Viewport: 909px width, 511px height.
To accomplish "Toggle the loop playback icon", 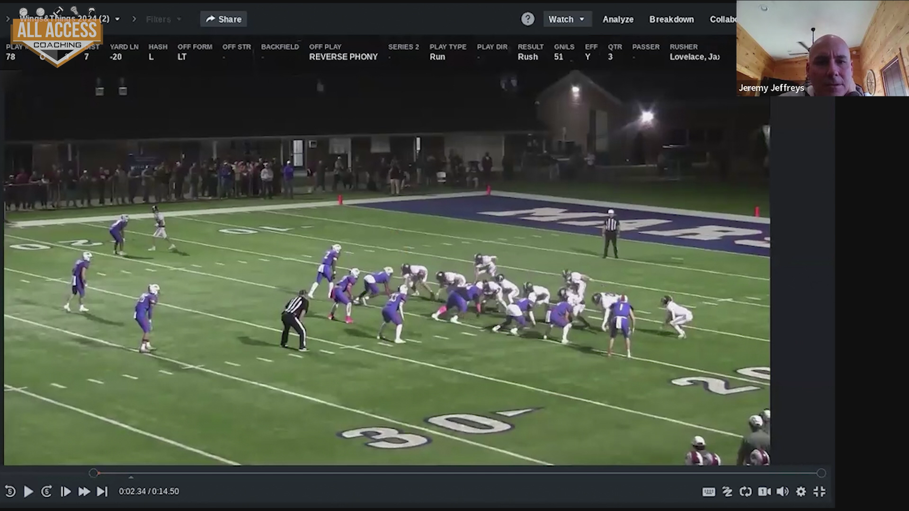I will point(746,492).
